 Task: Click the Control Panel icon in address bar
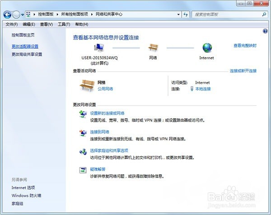[x=28, y=14]
